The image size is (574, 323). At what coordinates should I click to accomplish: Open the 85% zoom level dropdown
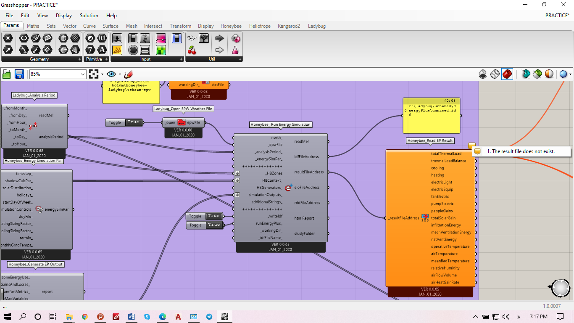[82, 74]
